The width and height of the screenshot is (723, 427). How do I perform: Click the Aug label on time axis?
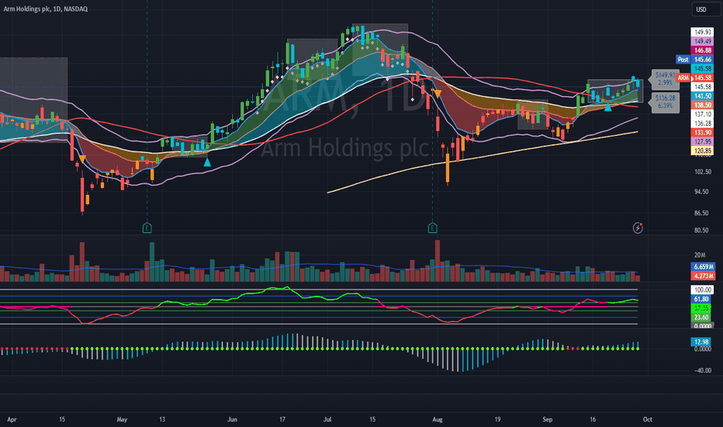(437, 419)
